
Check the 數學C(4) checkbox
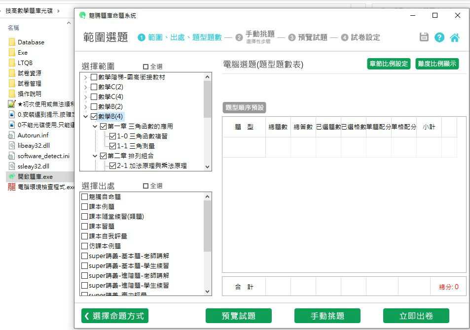click(x=94, y=97)
